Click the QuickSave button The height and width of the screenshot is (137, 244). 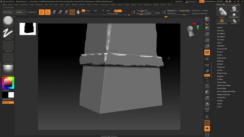179,2
